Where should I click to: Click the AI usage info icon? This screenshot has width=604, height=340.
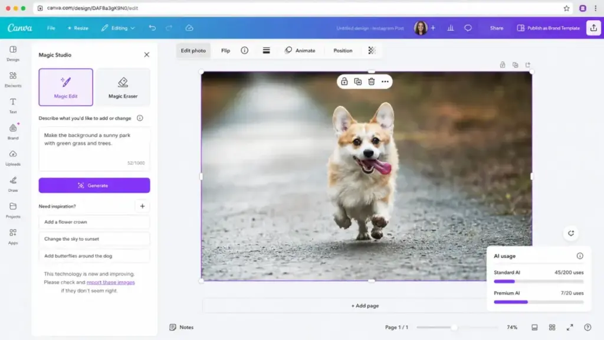coord(580,256)
